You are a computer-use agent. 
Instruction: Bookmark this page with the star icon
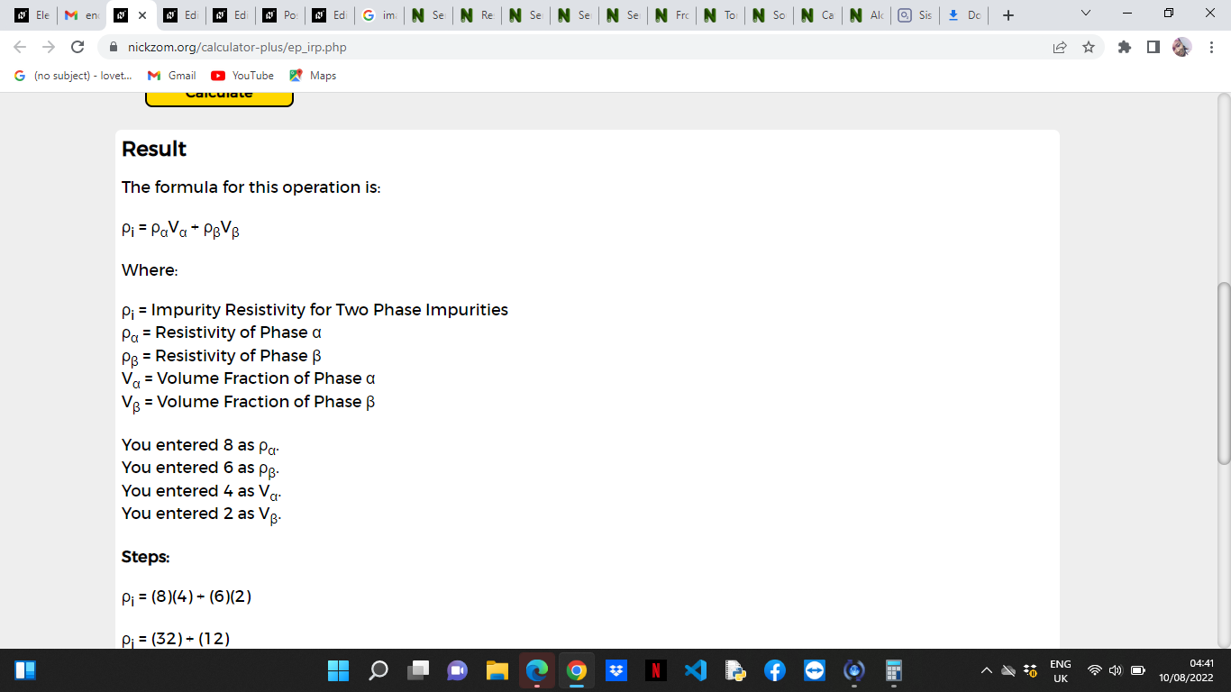tap(1089, 47)
